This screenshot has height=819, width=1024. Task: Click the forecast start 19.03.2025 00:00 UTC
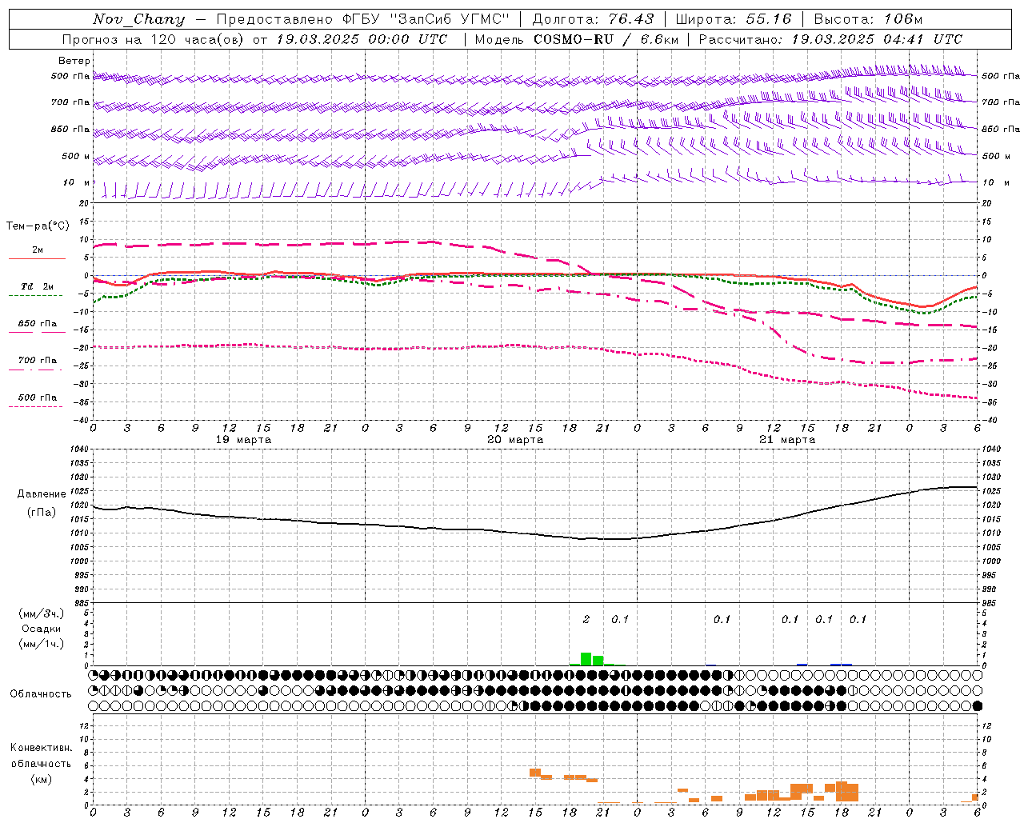tap(362, 39)
